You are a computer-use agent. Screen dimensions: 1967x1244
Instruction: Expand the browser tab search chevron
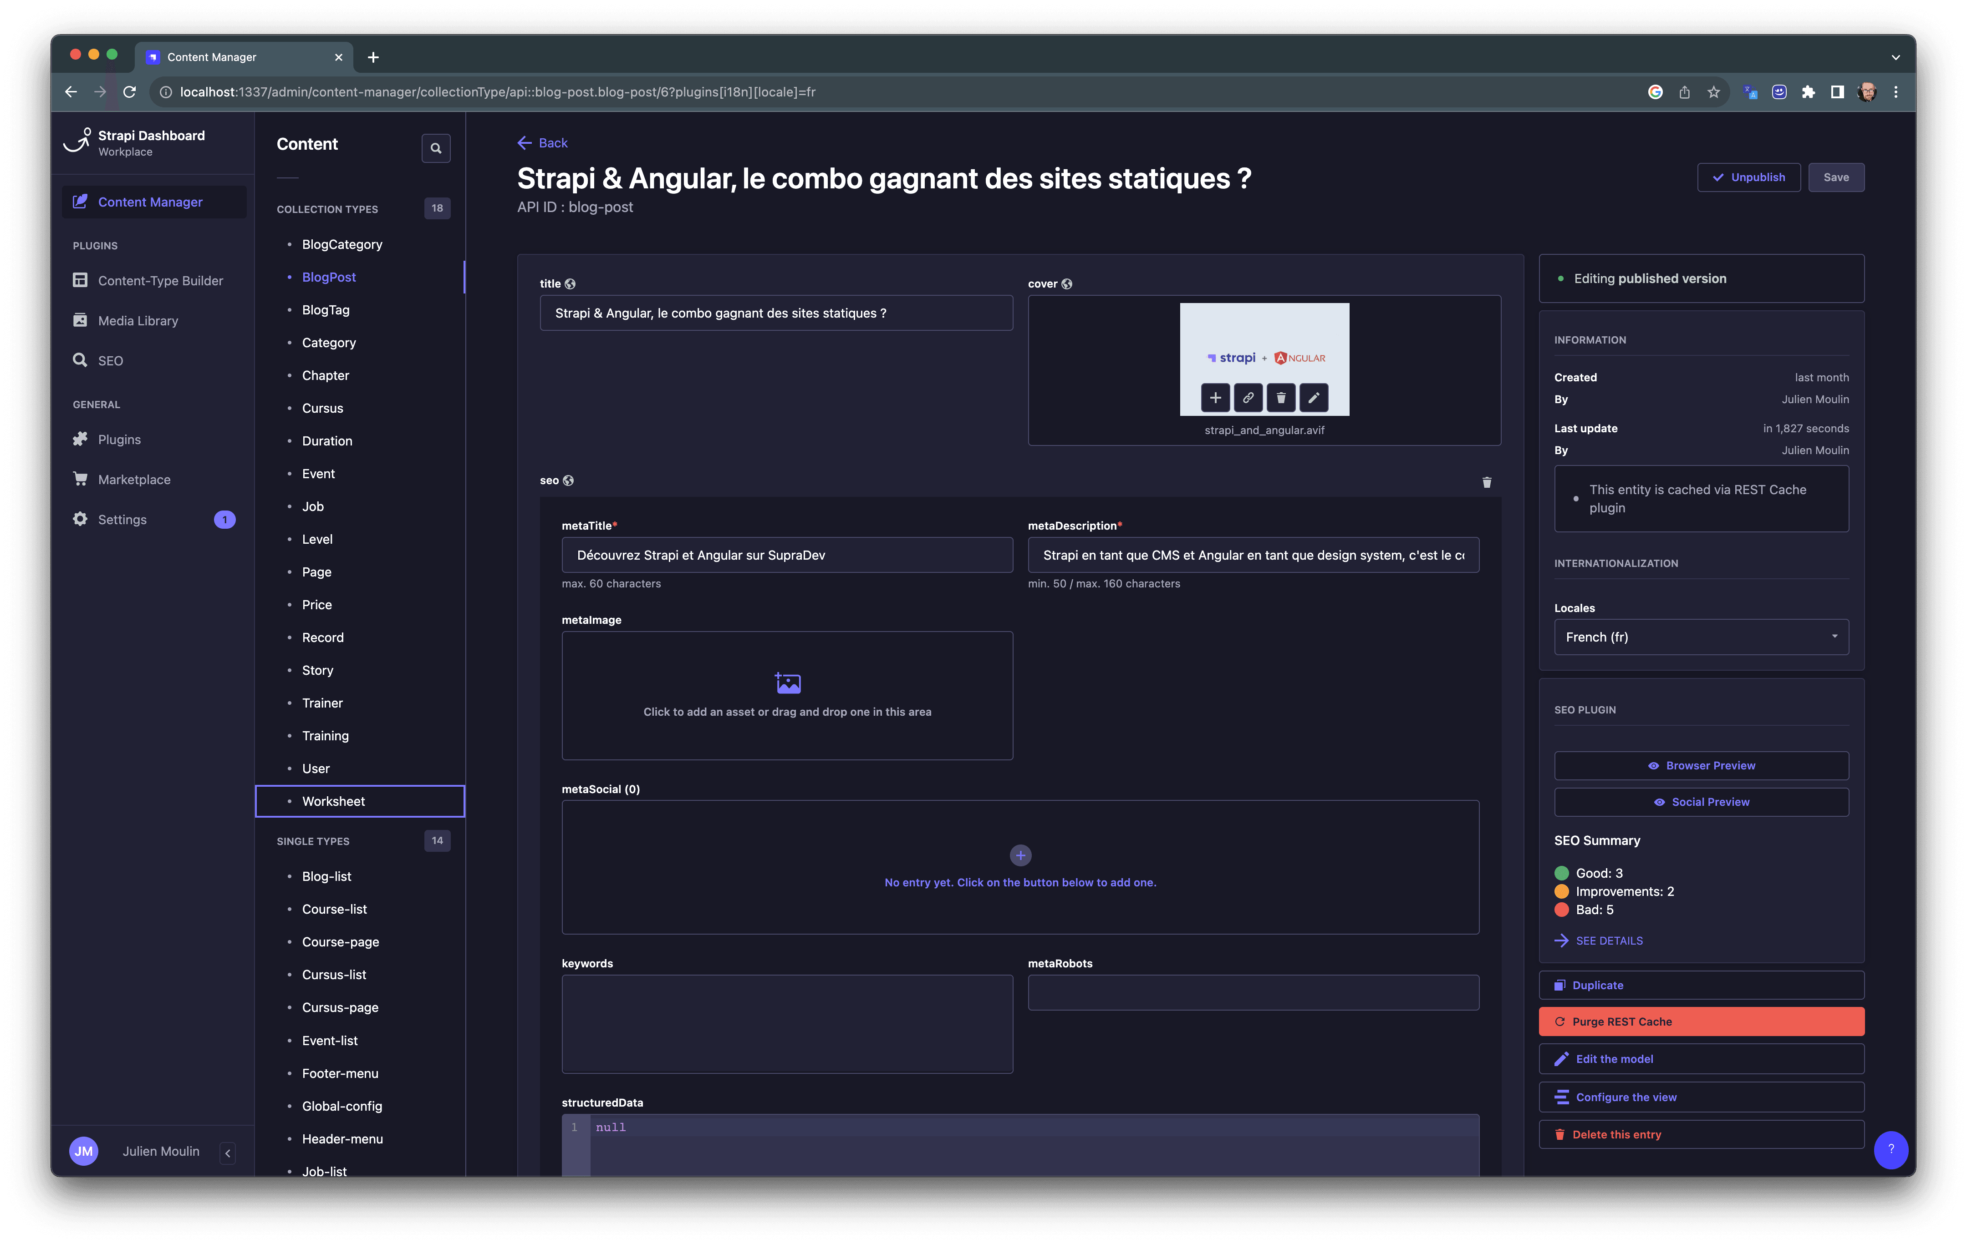[x=1895, y=57]
